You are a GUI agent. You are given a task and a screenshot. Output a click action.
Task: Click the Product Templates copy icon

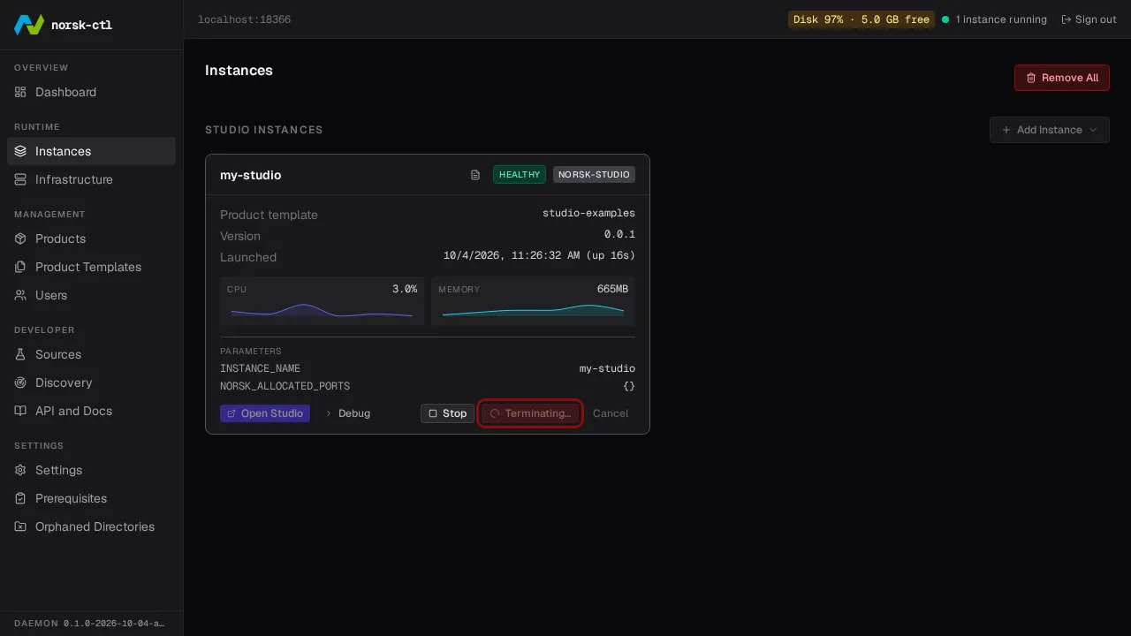20,267
